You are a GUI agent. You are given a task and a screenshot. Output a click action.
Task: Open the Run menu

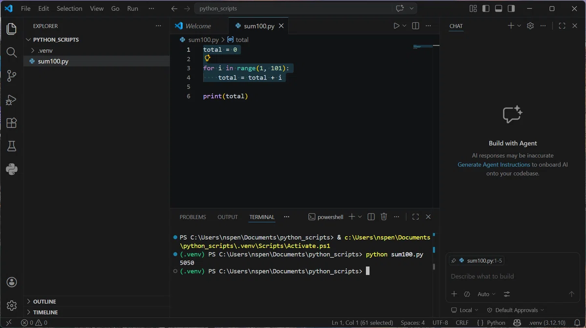[x=132, y=8]
